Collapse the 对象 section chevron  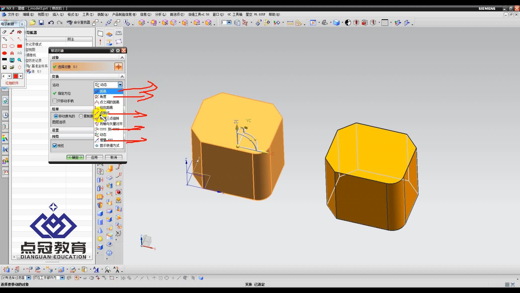tap(122, 58)
